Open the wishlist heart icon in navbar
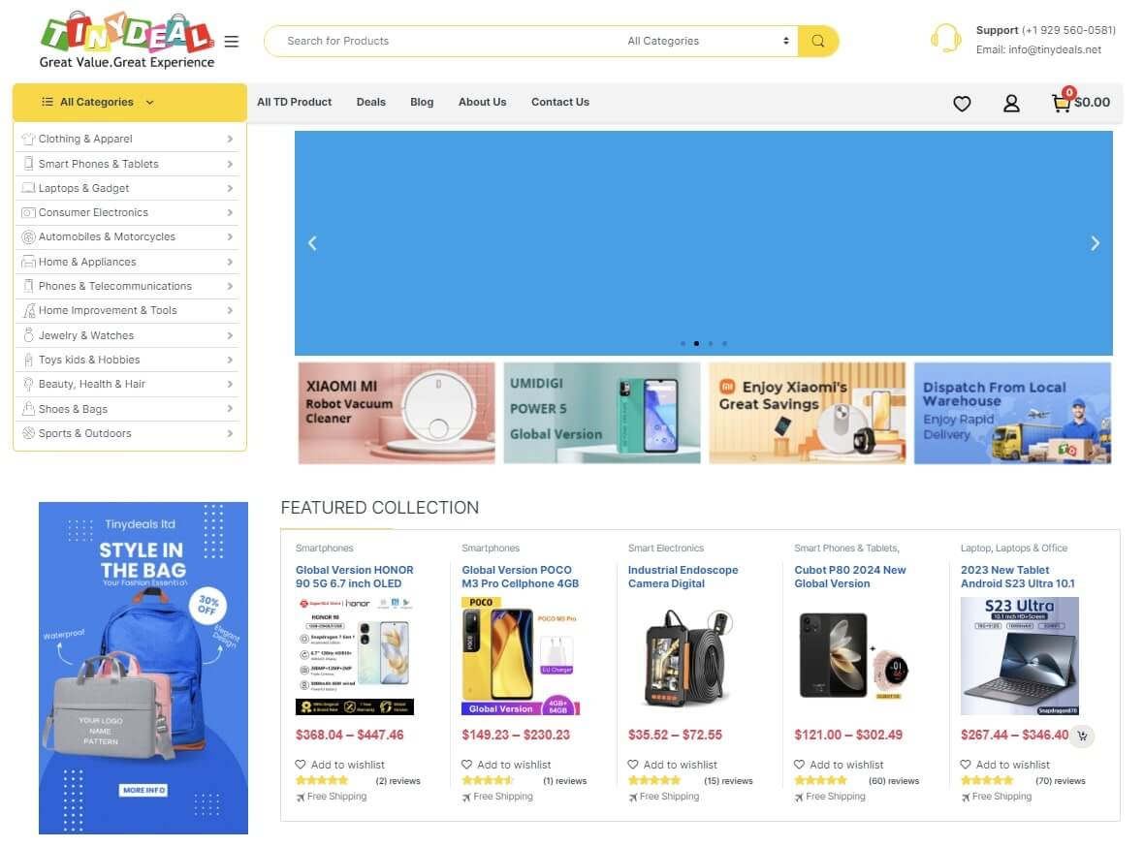Screen dimensions: 1144x847 (x=962, y=104)
